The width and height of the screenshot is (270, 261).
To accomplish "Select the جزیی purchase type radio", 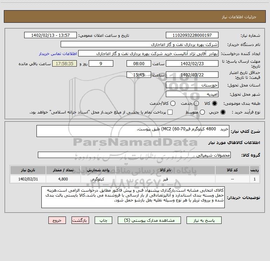I will [223, 112].
